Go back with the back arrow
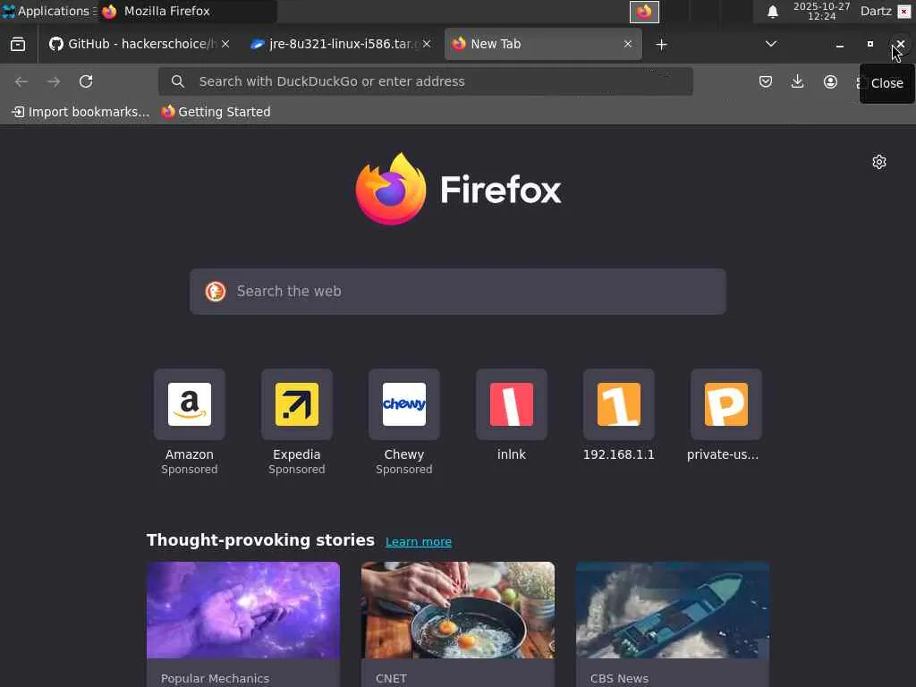 point(21,81)
